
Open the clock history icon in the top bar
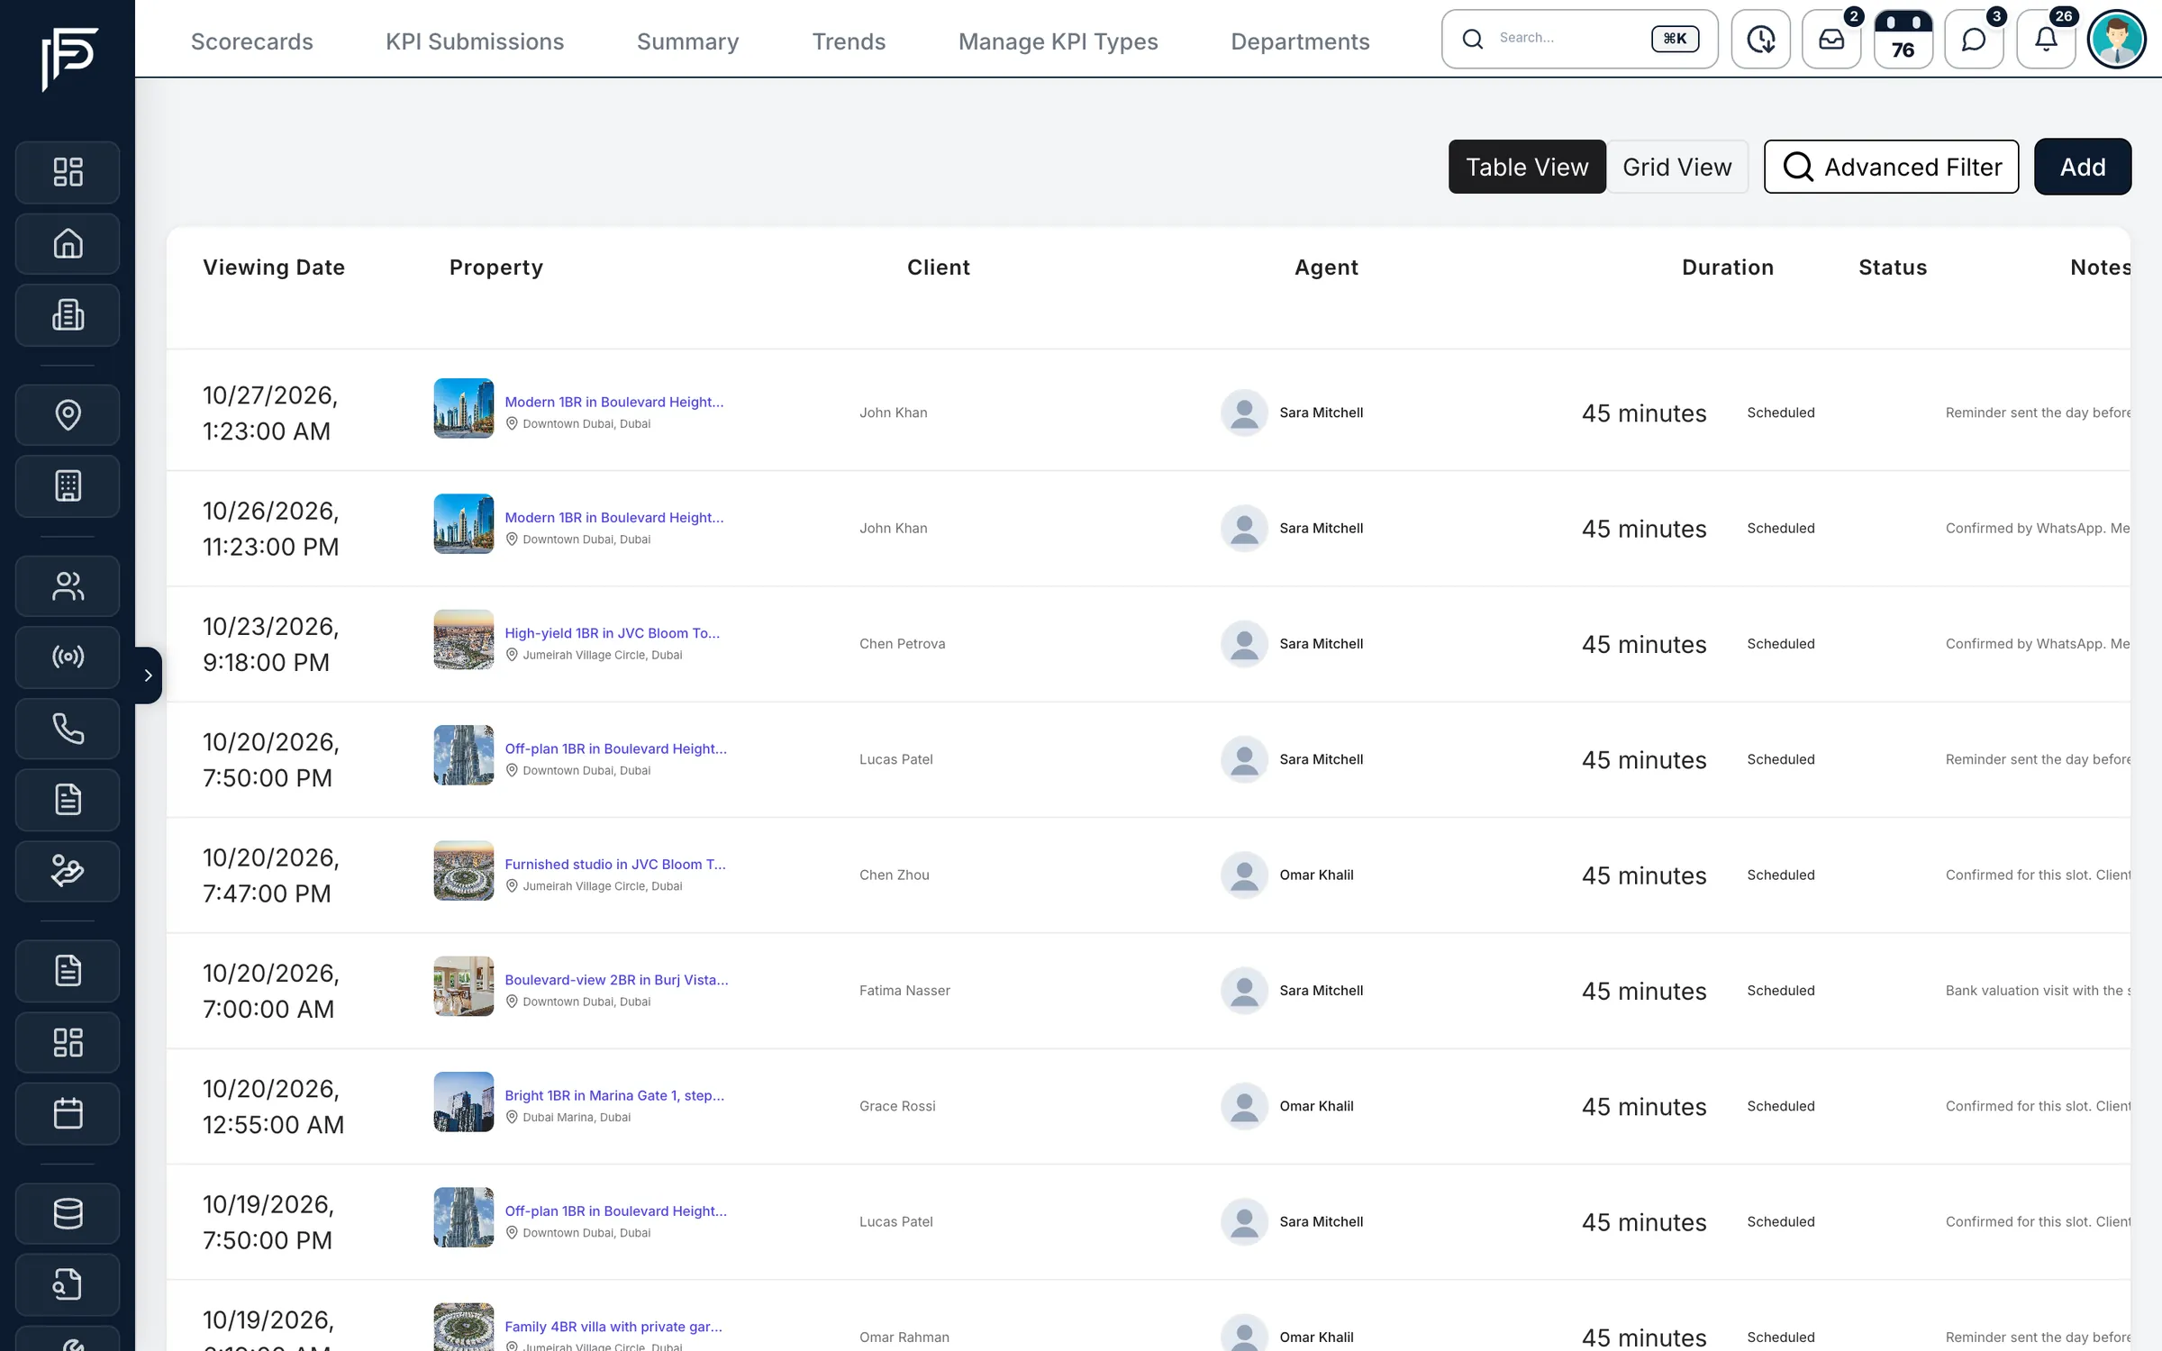(x=1760, y=39)
